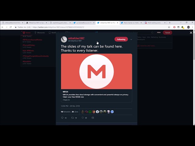The width and height of the screenshot is (195, 146).
Task: Open Chrome's three-dot menu
Action: coord(193,27)
